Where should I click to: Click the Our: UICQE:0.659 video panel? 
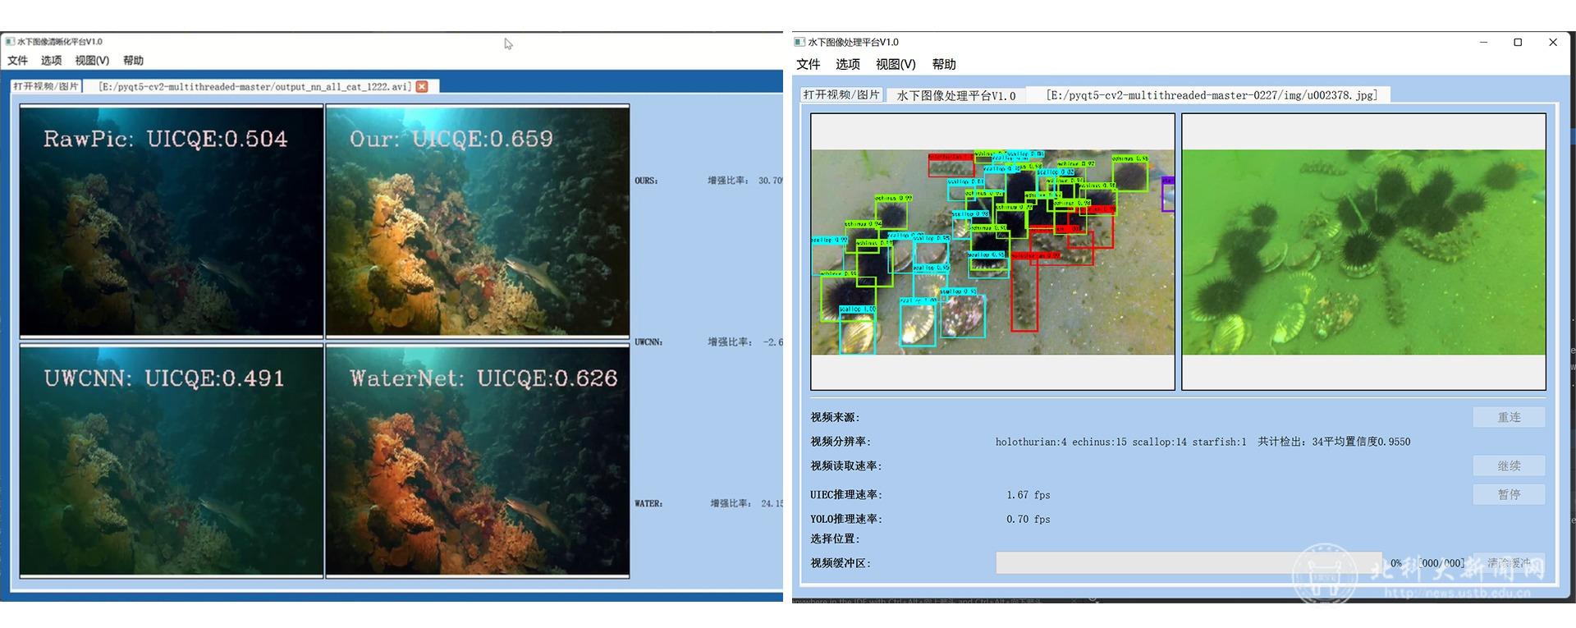coord(478,221)
